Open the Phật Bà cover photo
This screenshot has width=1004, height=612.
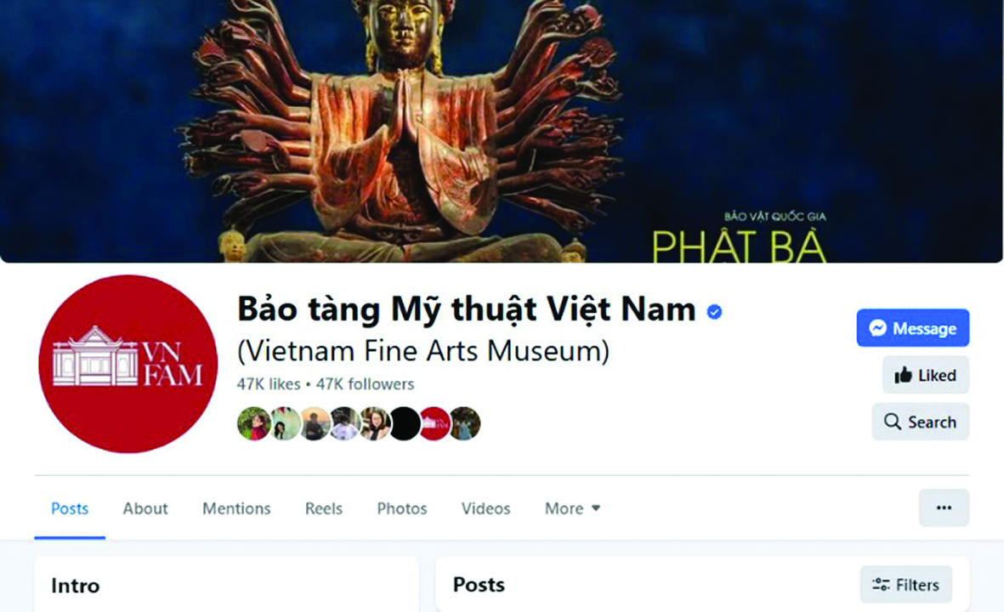point(502,131)
